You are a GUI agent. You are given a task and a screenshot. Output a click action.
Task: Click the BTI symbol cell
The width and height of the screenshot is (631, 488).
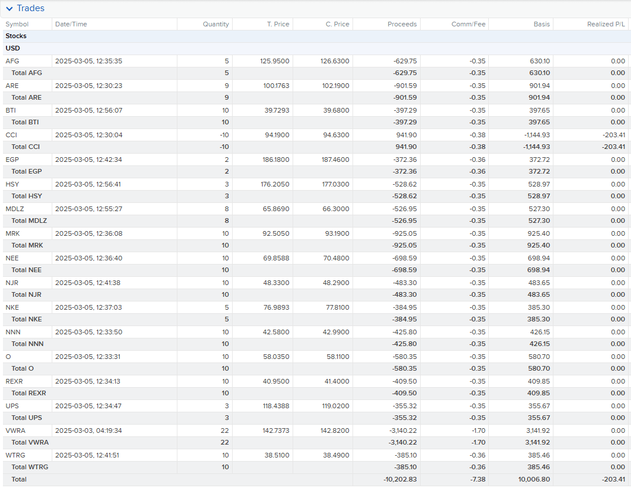coord(11,110)
